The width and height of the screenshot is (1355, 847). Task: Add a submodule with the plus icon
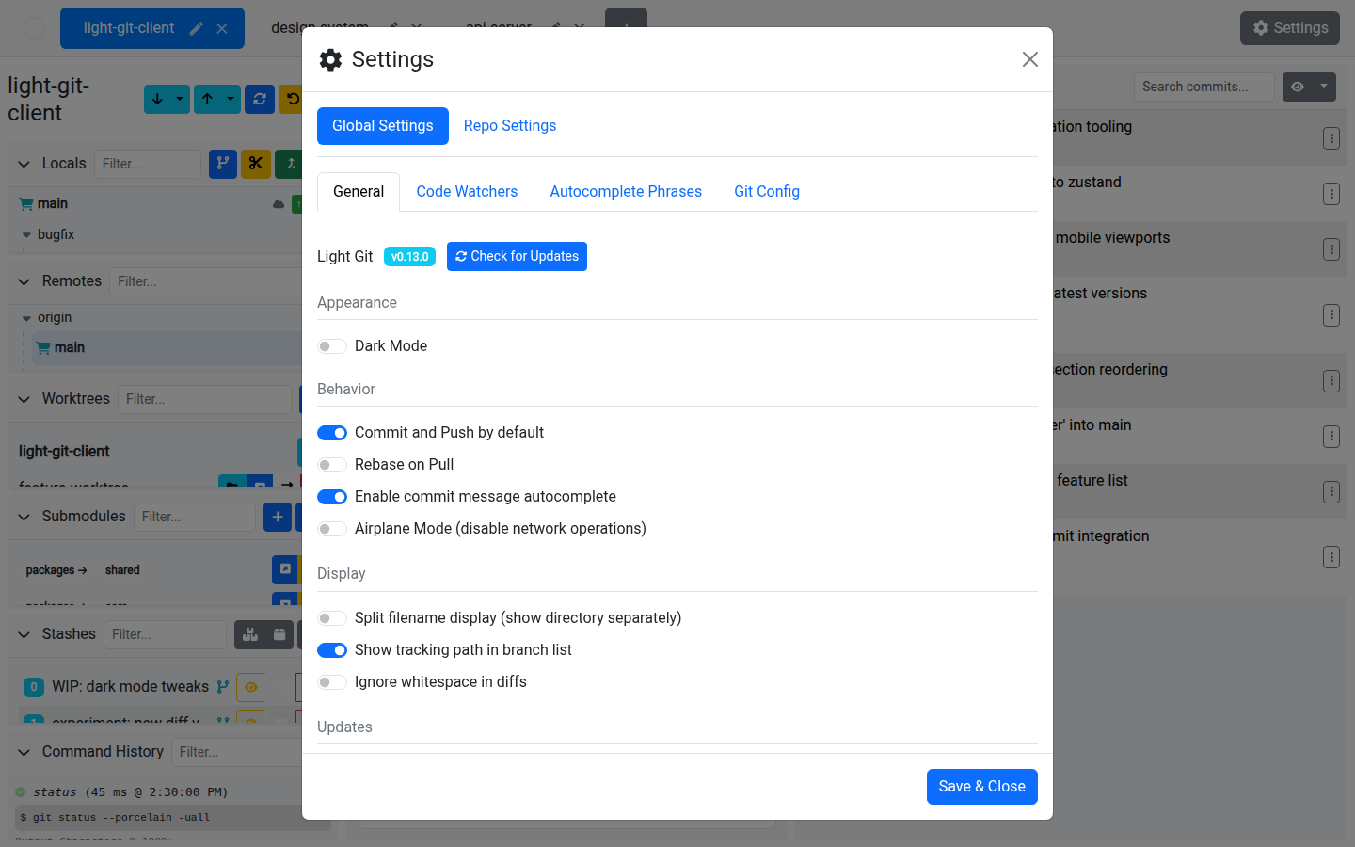pos(278,517)
